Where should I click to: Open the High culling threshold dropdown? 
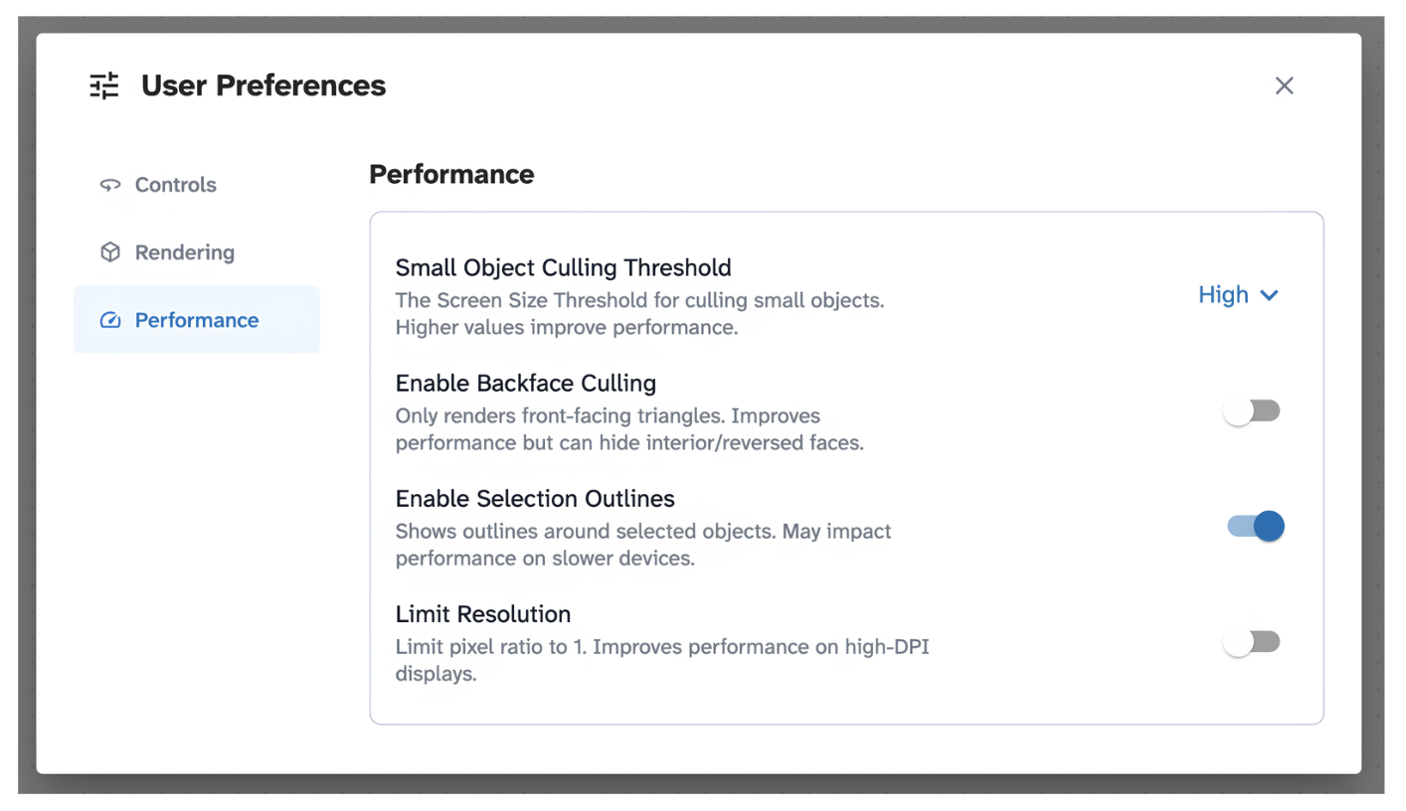coord(1238,295)
